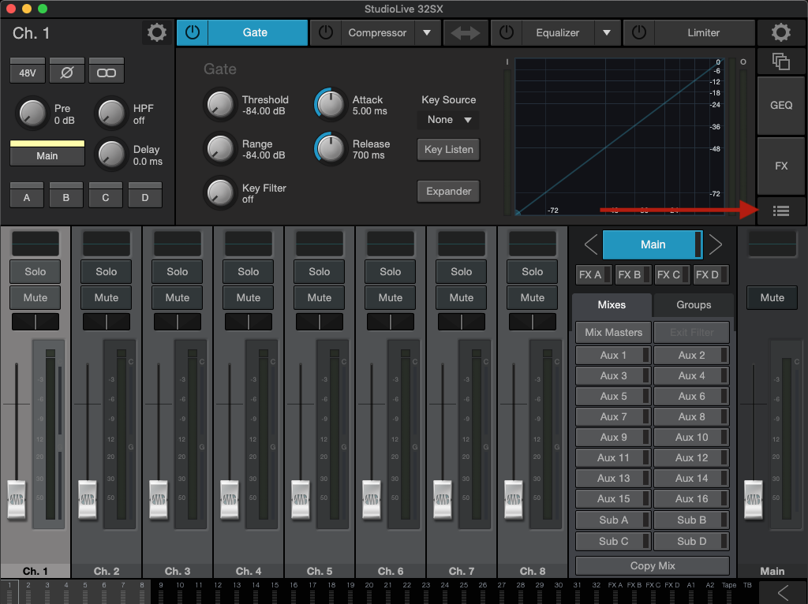Click the Ch. 3 pan control
The height and width of the screenshot is (604, 808).
pos(178,322)
